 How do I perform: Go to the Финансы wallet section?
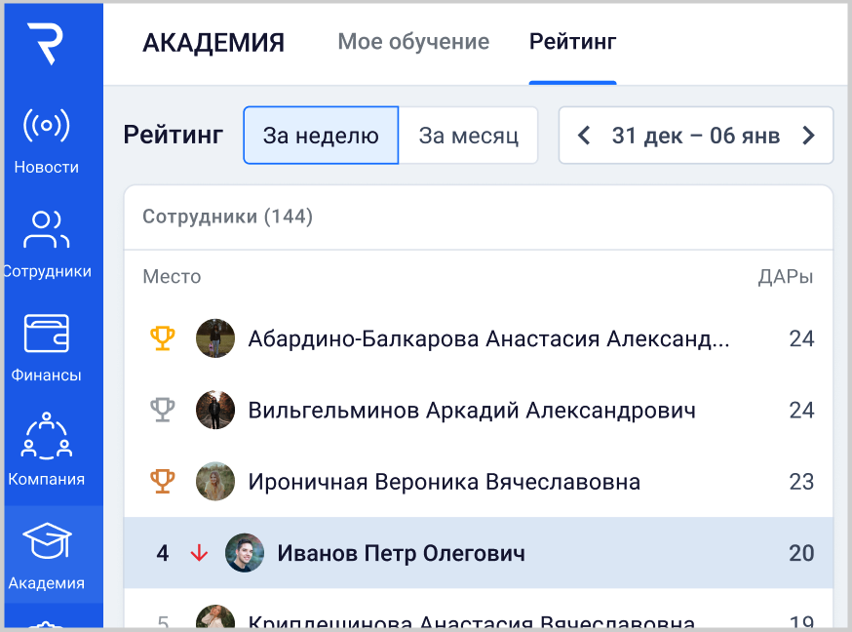point(46,347)
